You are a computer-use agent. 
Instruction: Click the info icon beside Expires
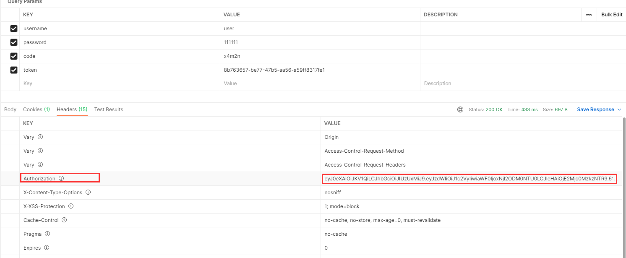(47, 248)
